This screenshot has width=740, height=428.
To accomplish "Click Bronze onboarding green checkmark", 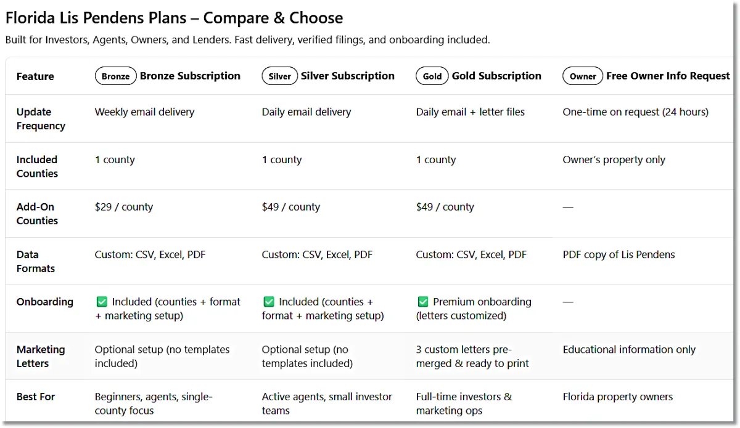I will [102, 302].
